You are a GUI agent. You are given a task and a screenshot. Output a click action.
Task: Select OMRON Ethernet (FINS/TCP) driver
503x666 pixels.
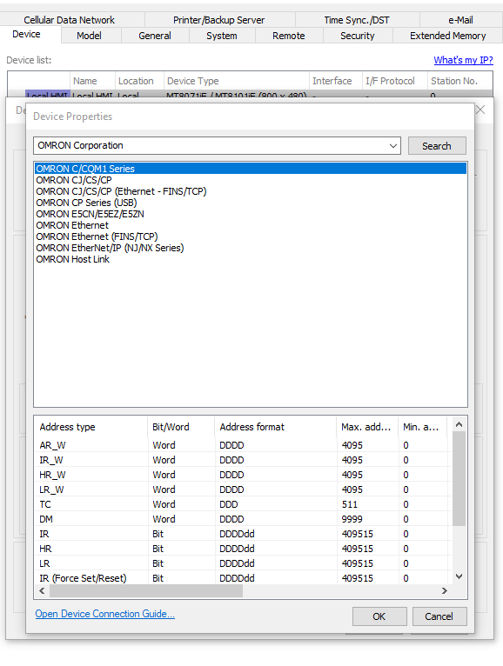click(251, 236)
